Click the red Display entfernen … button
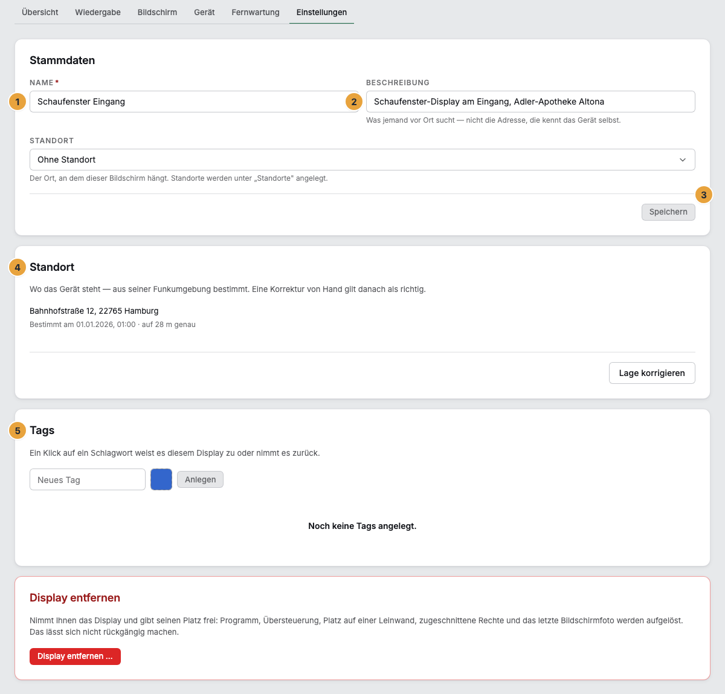The width and height of the screenshot is (725, 694). [x=75, y=657]
